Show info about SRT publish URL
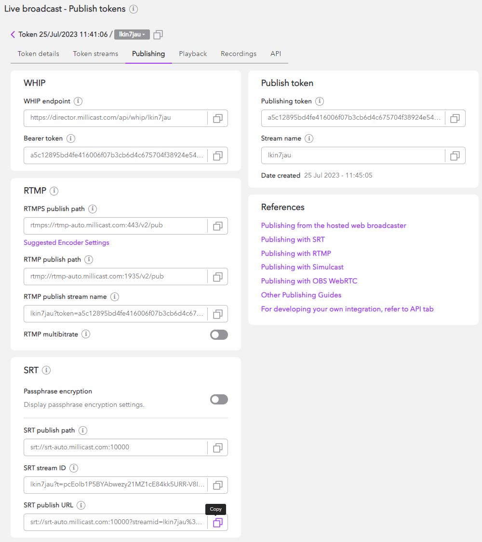This screenshot has width=482, height=542. click(81, 505)
